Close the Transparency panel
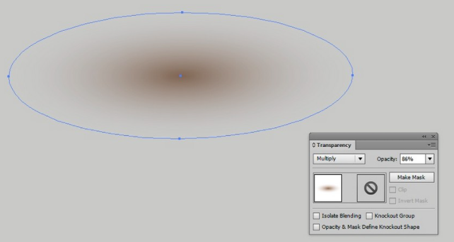Viewport: 454px width, 242px height. [433, 136]
